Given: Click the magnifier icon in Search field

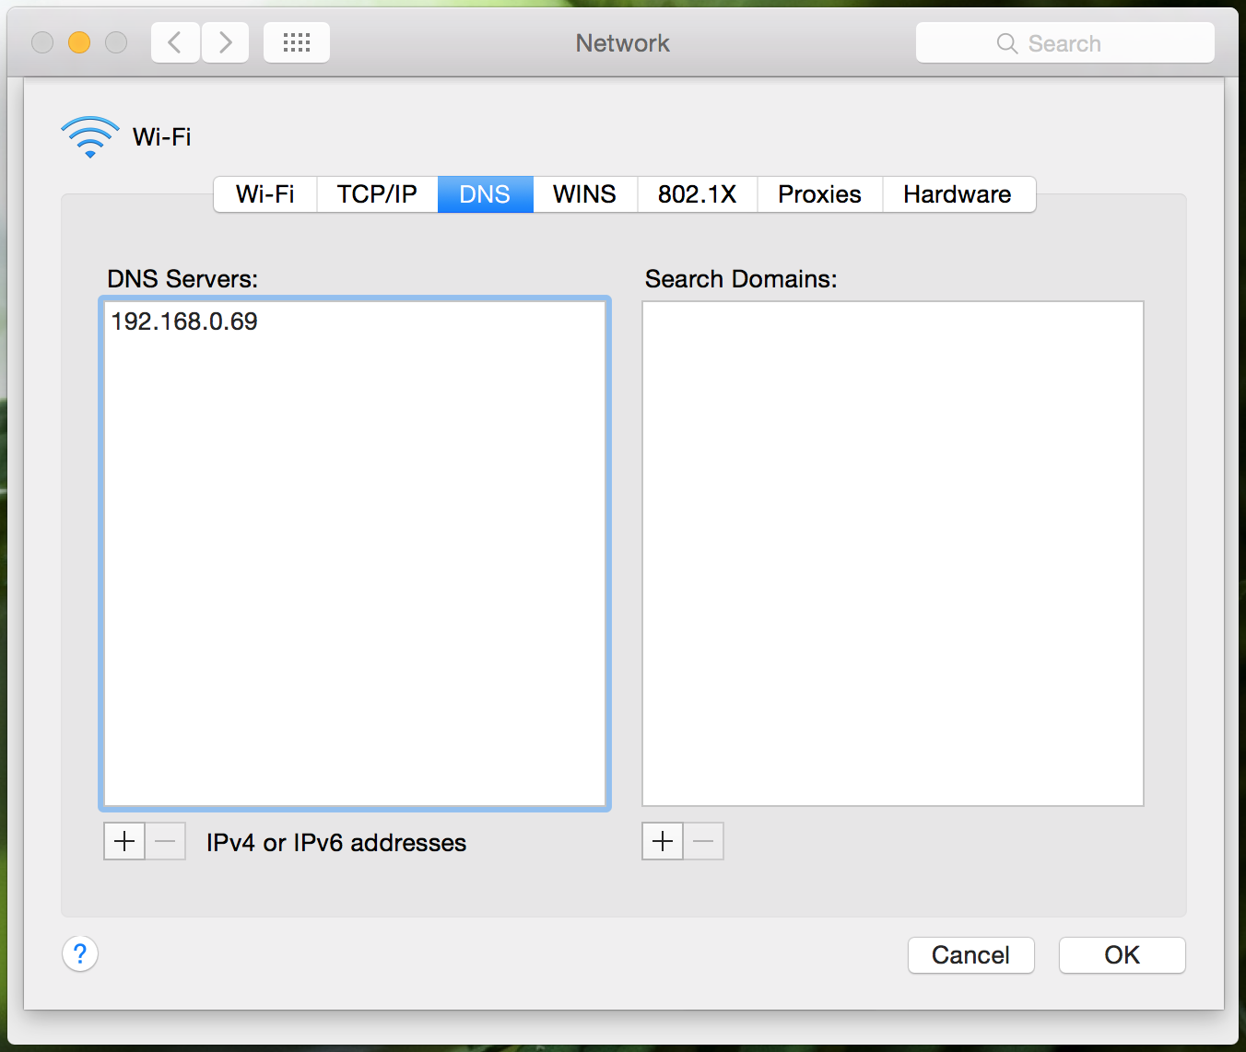Looking at the screenshot, I should (x=1007, y=43).
